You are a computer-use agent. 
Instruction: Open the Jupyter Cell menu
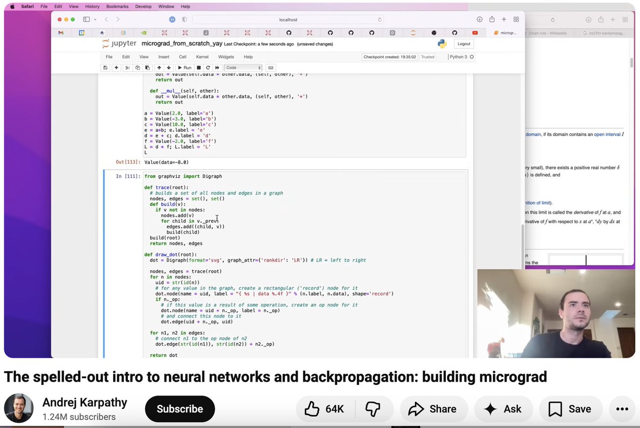click(x=182, y=56)
